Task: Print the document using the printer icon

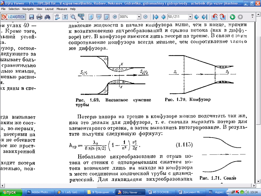Action: (40, 17)
